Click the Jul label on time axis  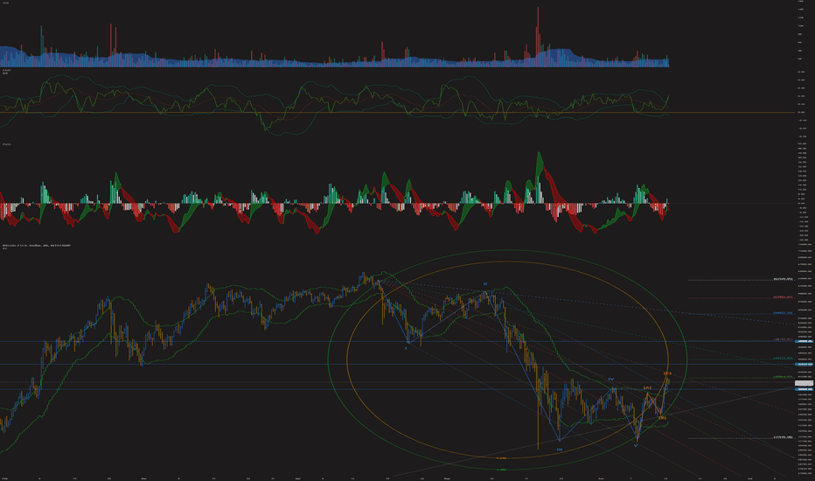pos(749,478)
